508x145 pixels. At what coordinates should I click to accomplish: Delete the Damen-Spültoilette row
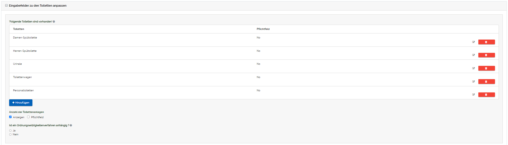click(486, 42)
